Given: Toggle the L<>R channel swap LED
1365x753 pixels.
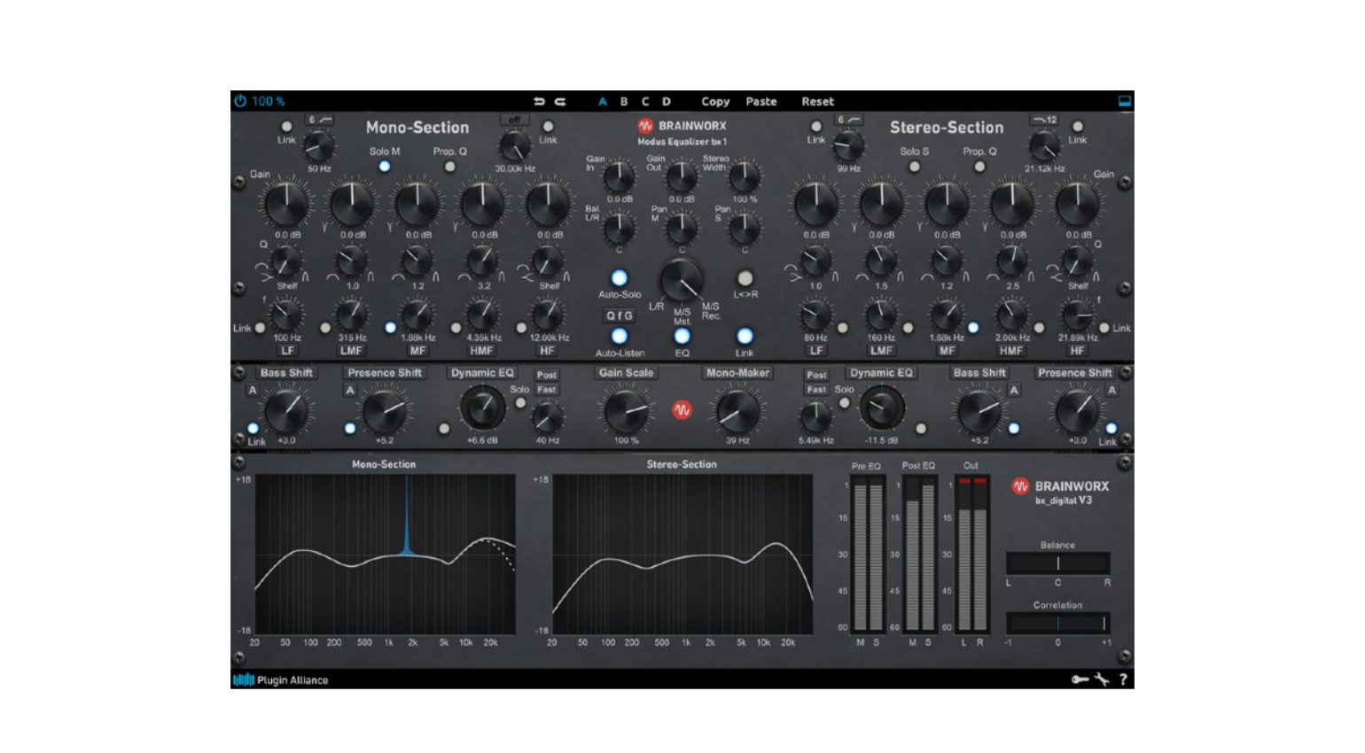Looking at the screenshot, I should pyautogui.click(x=745, y=278).
